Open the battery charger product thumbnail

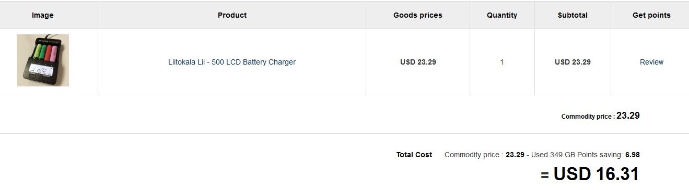[x=43, y=60]
